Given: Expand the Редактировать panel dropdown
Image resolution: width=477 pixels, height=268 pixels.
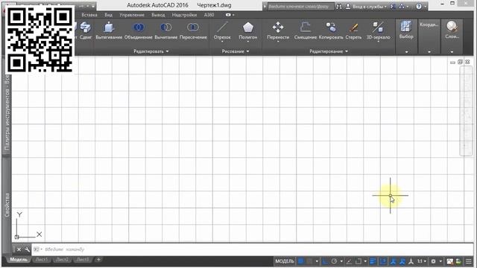Looking at the screenshot, I should 151,51.
